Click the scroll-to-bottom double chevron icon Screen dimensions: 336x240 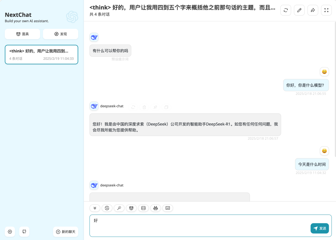coord(95,208)
